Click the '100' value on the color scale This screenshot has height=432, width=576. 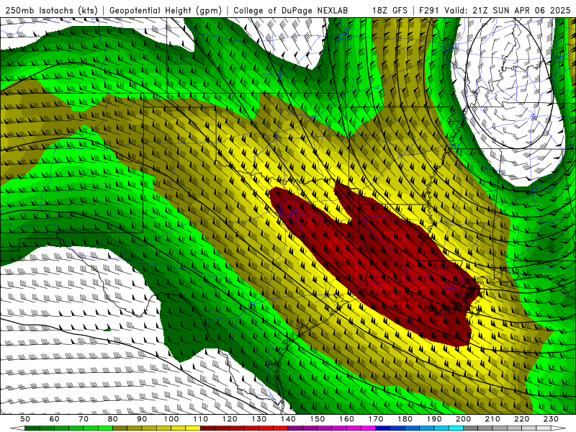[x=171, y=419]
